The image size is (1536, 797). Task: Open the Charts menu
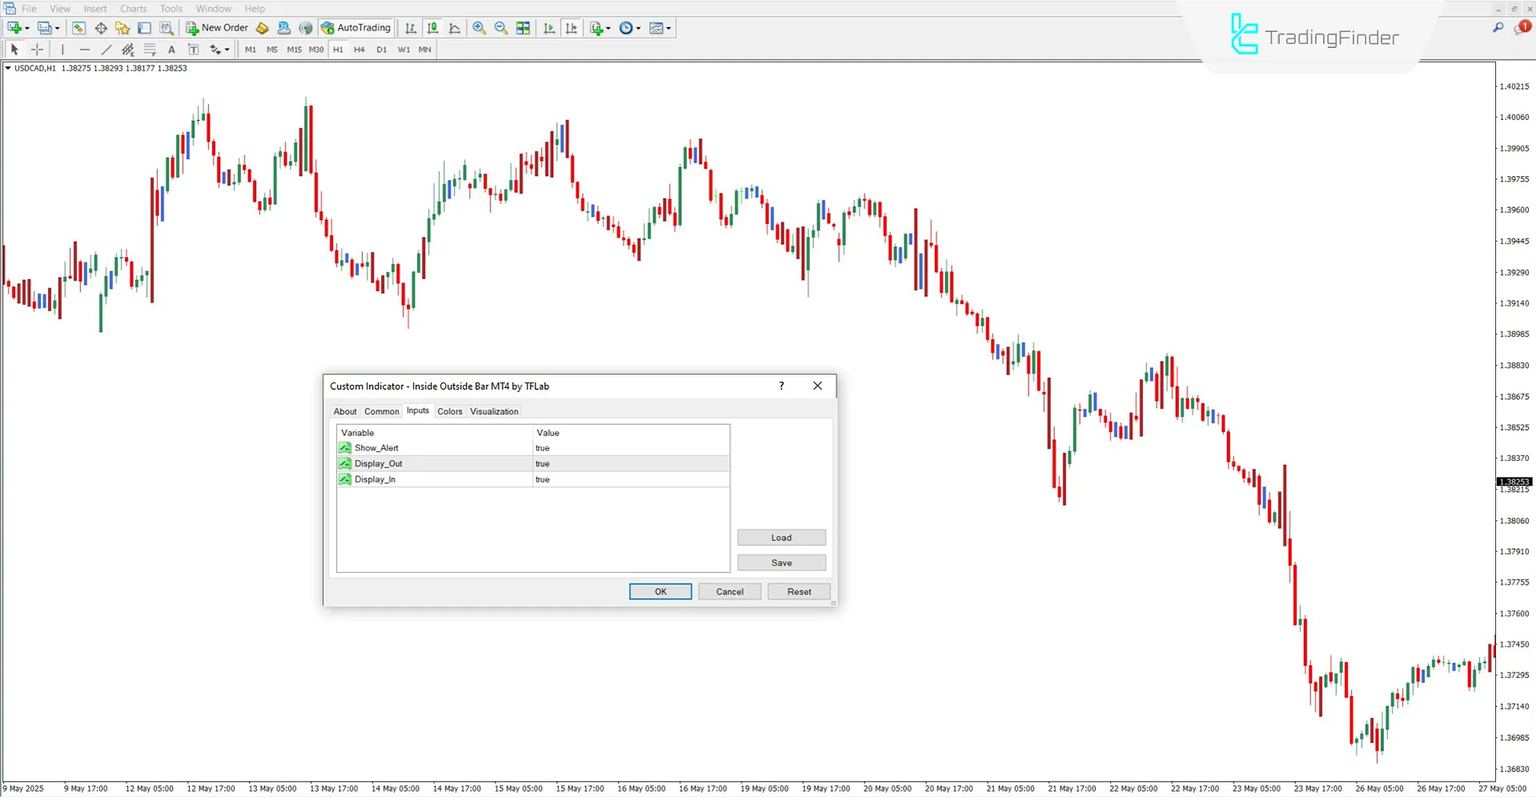point(133,9)
